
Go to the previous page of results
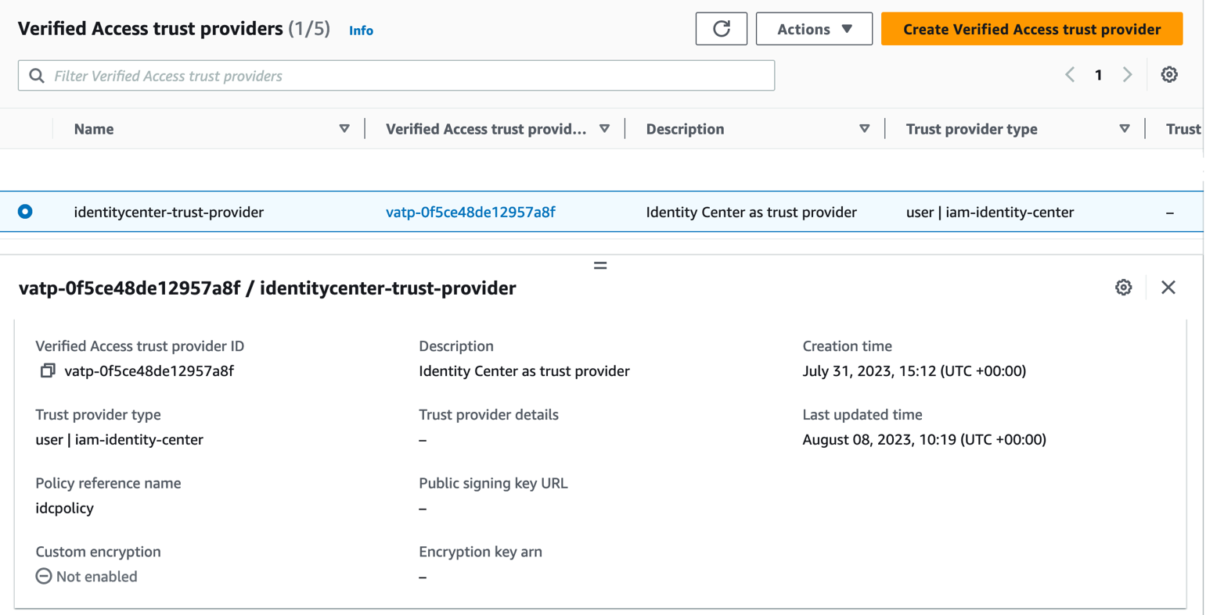click(1069, 74)
